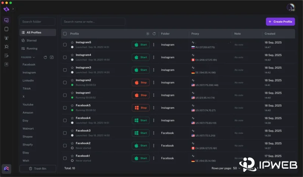Refresh the profile table
Viewport: 303px width, 177px height.
click(154, 34)
